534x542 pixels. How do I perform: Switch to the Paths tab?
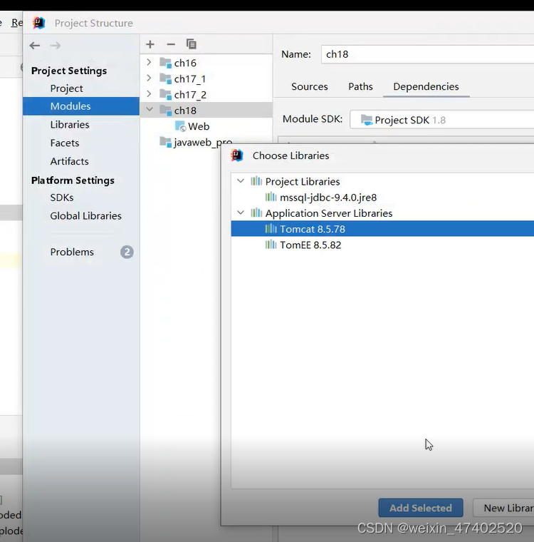point(360,86)
